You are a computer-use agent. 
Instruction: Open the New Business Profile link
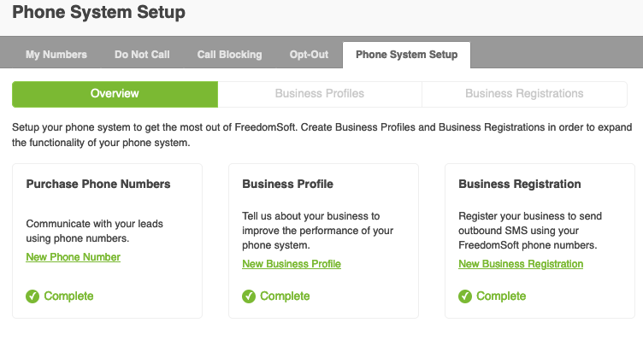[292, 264]
